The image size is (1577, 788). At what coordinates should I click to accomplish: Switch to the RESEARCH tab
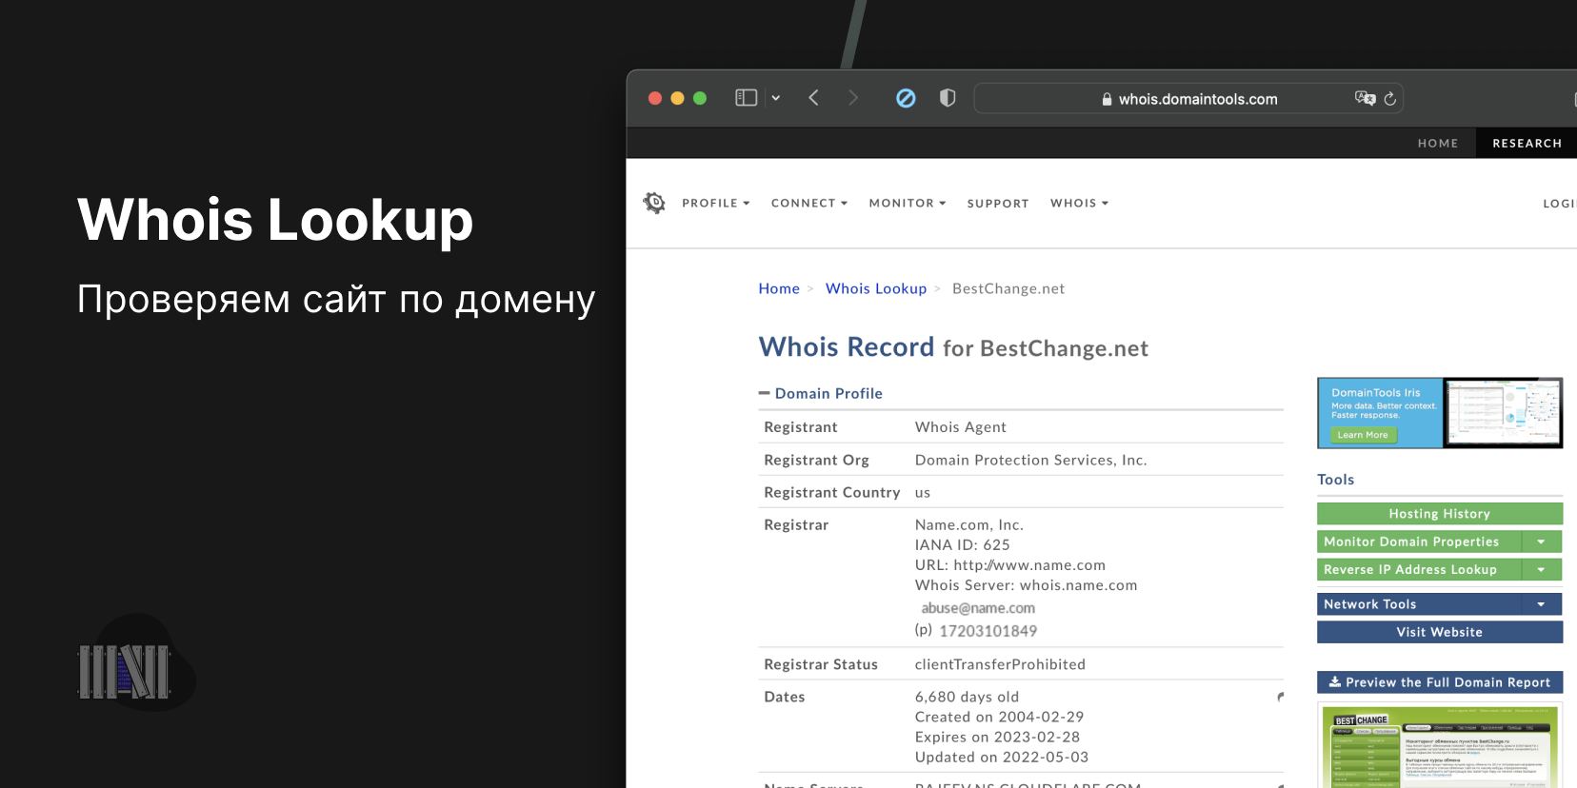pos(1527,144)
